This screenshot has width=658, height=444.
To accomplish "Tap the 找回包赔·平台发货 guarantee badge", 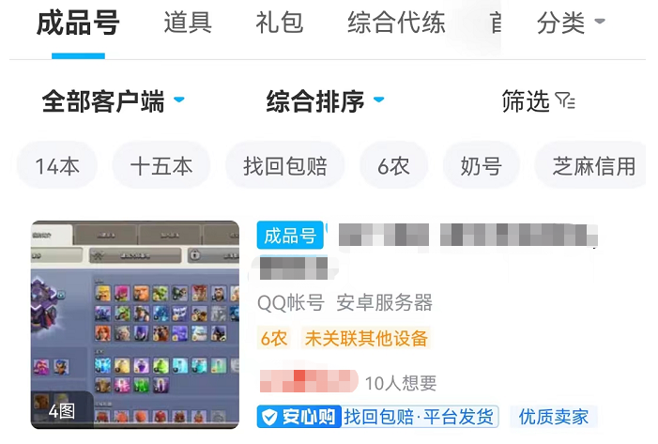I will 420,417.
